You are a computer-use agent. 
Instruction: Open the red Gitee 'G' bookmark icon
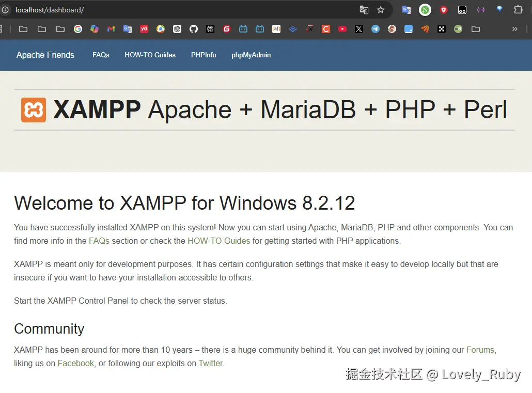pos(227,29)
